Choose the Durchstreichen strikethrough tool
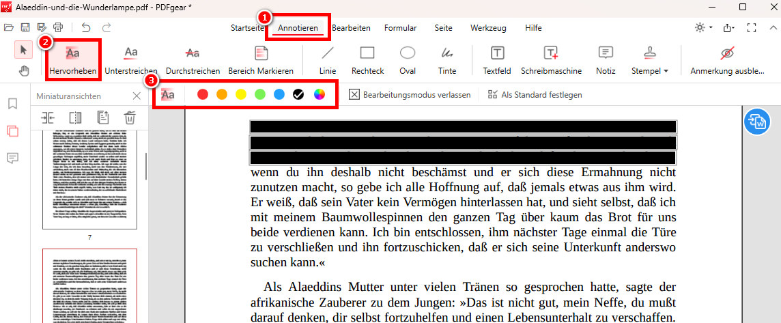 coord(193,60)
